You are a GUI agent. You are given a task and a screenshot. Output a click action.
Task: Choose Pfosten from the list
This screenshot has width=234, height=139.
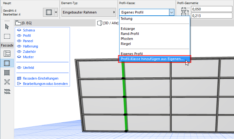(x=155, y=39)
